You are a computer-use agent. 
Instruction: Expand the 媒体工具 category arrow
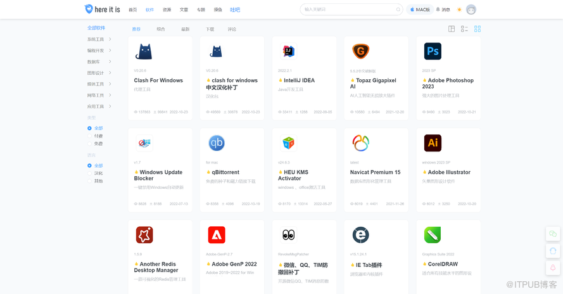coord(110,84)
